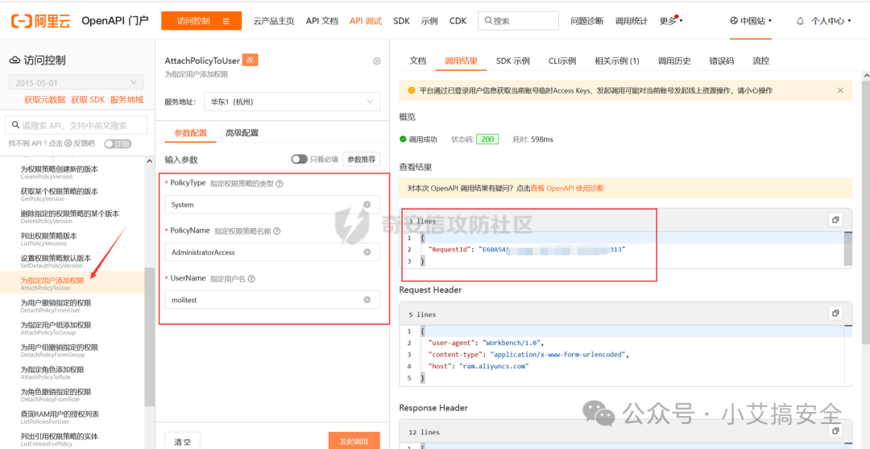Click the UserName help question icon
Image resolution: width=870 pixels, height=449 pixels.
click(252, 279)
